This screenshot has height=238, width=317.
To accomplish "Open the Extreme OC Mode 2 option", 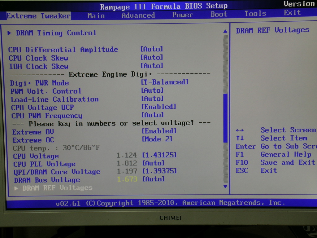I will coord(157,139).
